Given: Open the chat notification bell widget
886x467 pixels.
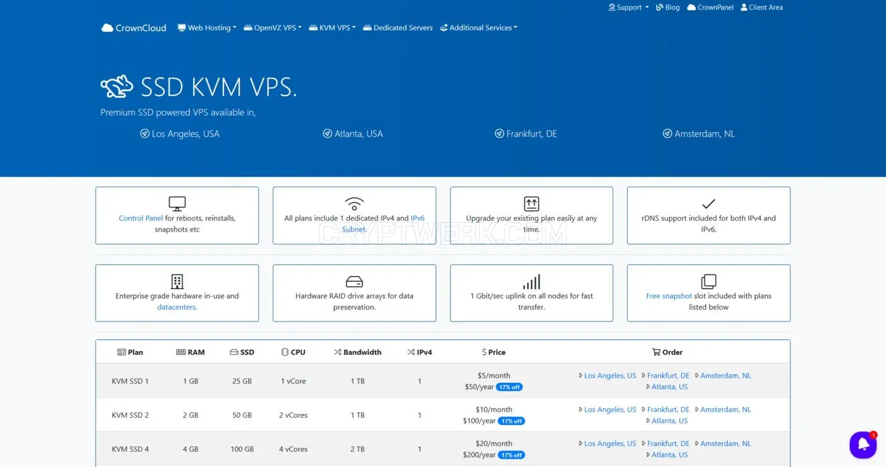Looking at the screenshot, I should pos(863,445).
